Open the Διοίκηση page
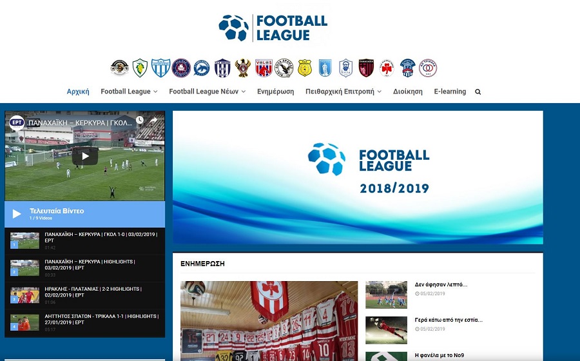The width and height of the screenshot is (580, 361). pos(408,92)
